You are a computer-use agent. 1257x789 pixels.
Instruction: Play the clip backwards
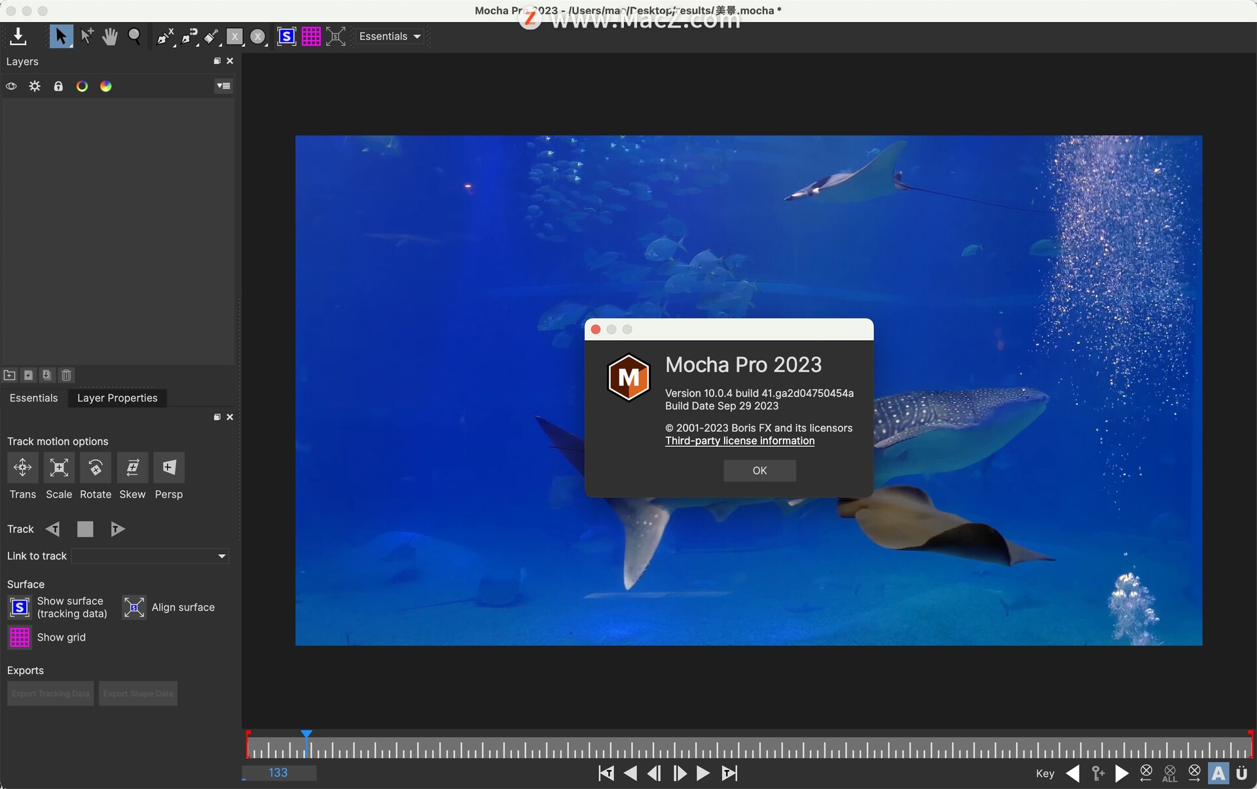point(630,773)
